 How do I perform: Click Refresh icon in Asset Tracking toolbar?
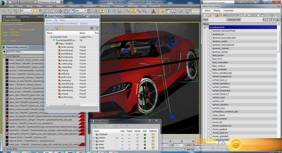coord(47,28)
